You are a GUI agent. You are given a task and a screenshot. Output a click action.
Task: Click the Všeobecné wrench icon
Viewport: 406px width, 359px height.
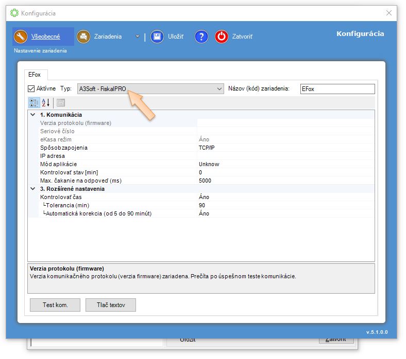pos(21,37)
